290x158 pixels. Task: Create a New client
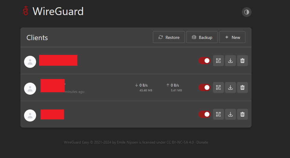tap(232, 37)
